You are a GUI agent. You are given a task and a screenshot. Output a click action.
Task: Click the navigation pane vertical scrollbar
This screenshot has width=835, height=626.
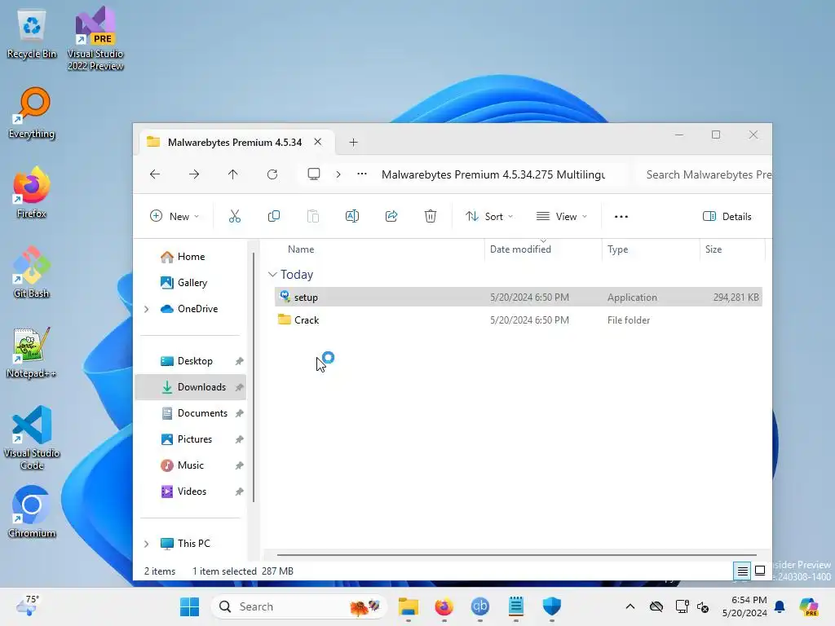[x=254, y=377]
